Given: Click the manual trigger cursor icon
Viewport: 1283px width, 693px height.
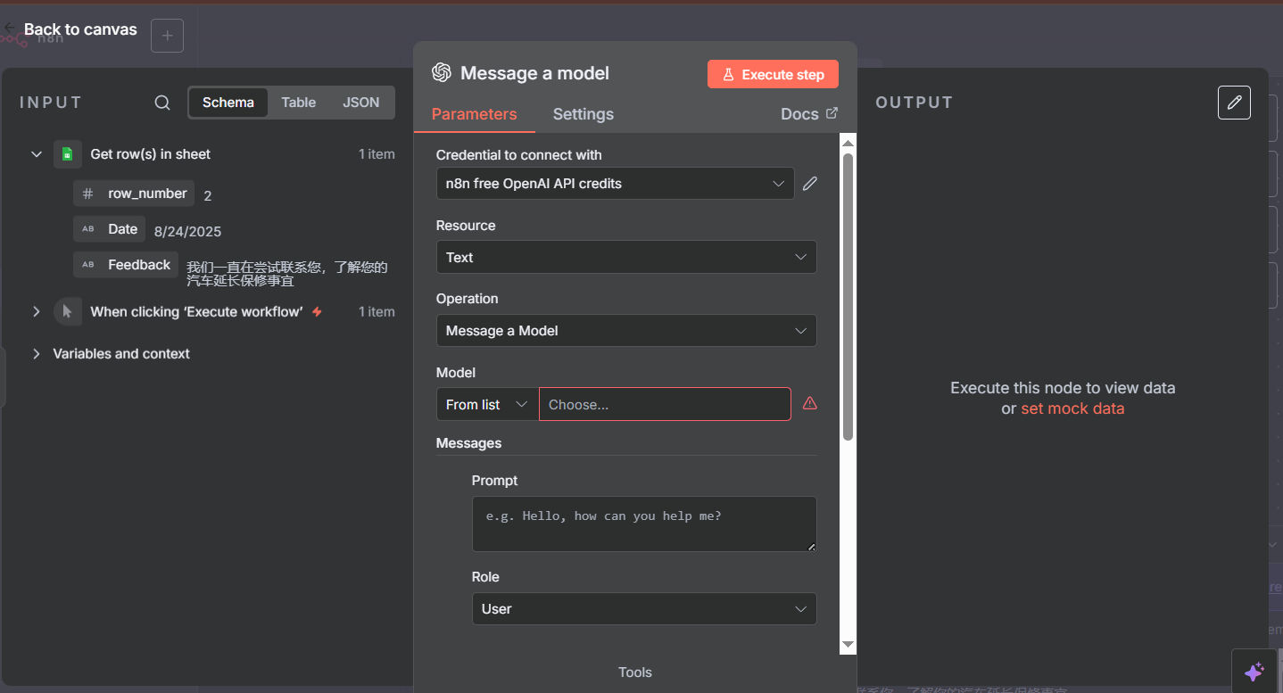Looking at the screenshot, I should coord(67,311).
